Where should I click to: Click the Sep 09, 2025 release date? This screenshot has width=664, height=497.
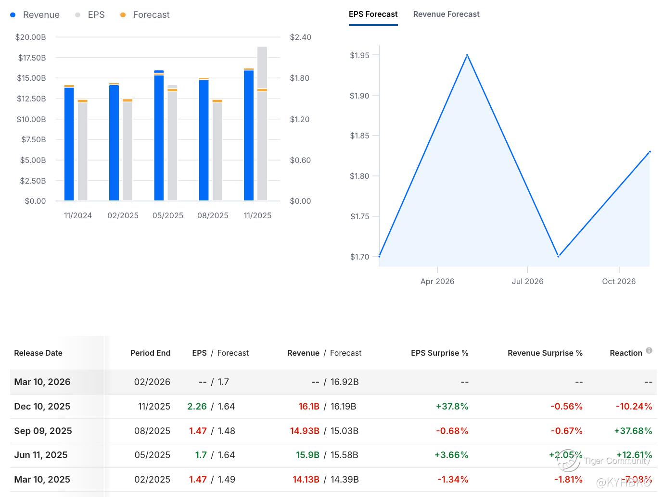click(43, 431)
